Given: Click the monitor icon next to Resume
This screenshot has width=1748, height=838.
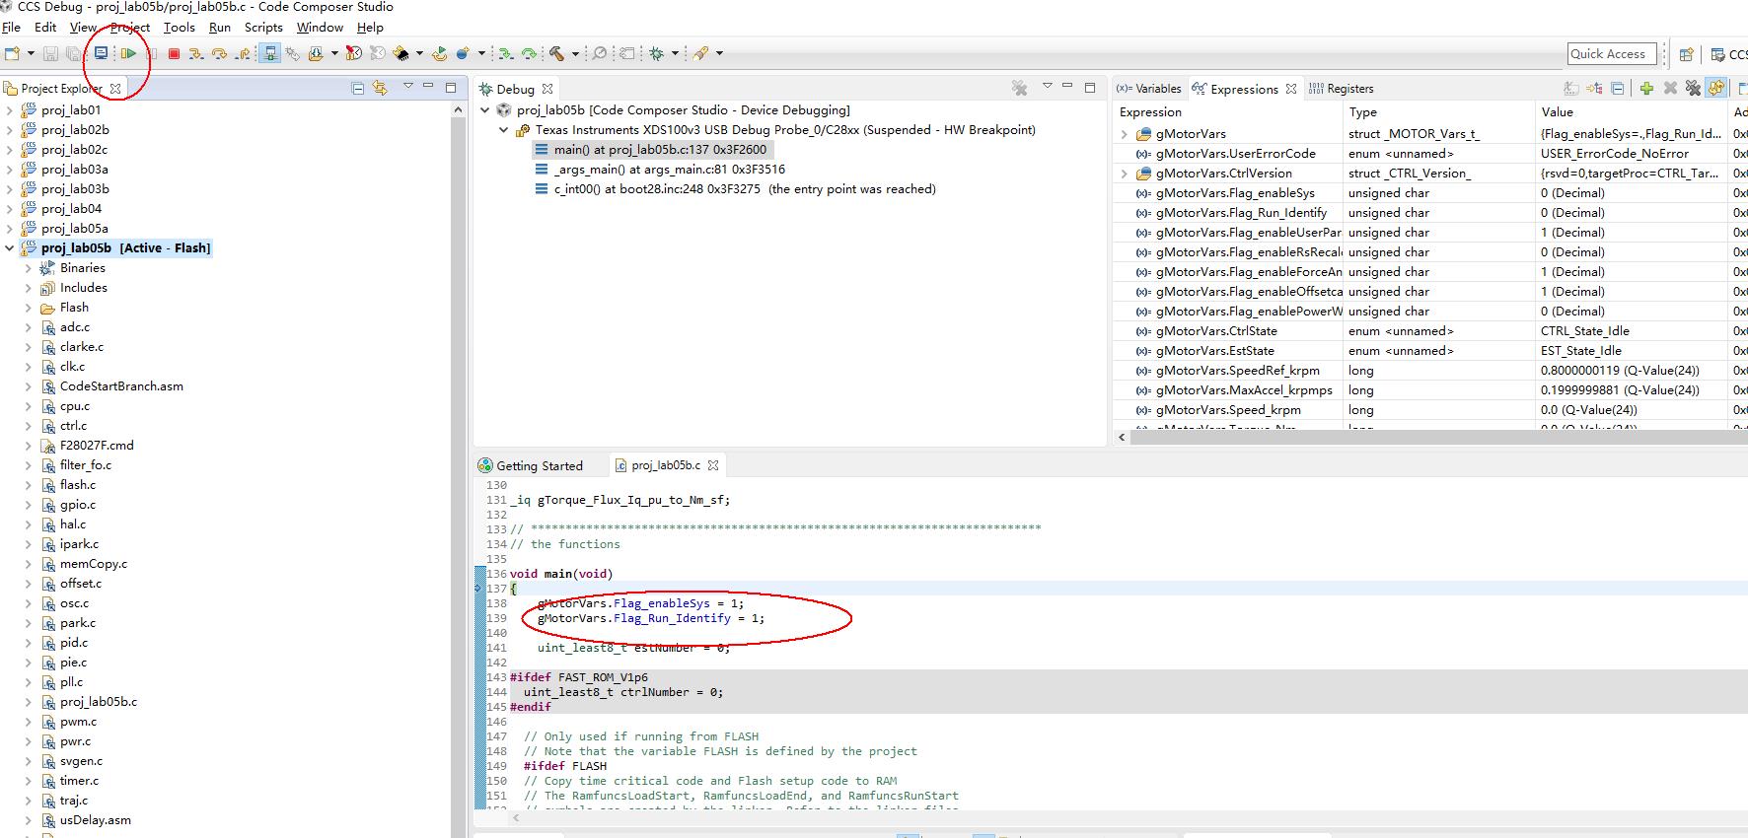Looking at the screenshot, I should [x=101, y=53].
